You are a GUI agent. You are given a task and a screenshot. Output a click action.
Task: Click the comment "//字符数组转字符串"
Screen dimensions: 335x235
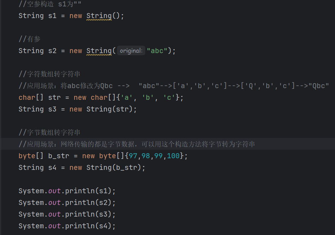[50, 74]
